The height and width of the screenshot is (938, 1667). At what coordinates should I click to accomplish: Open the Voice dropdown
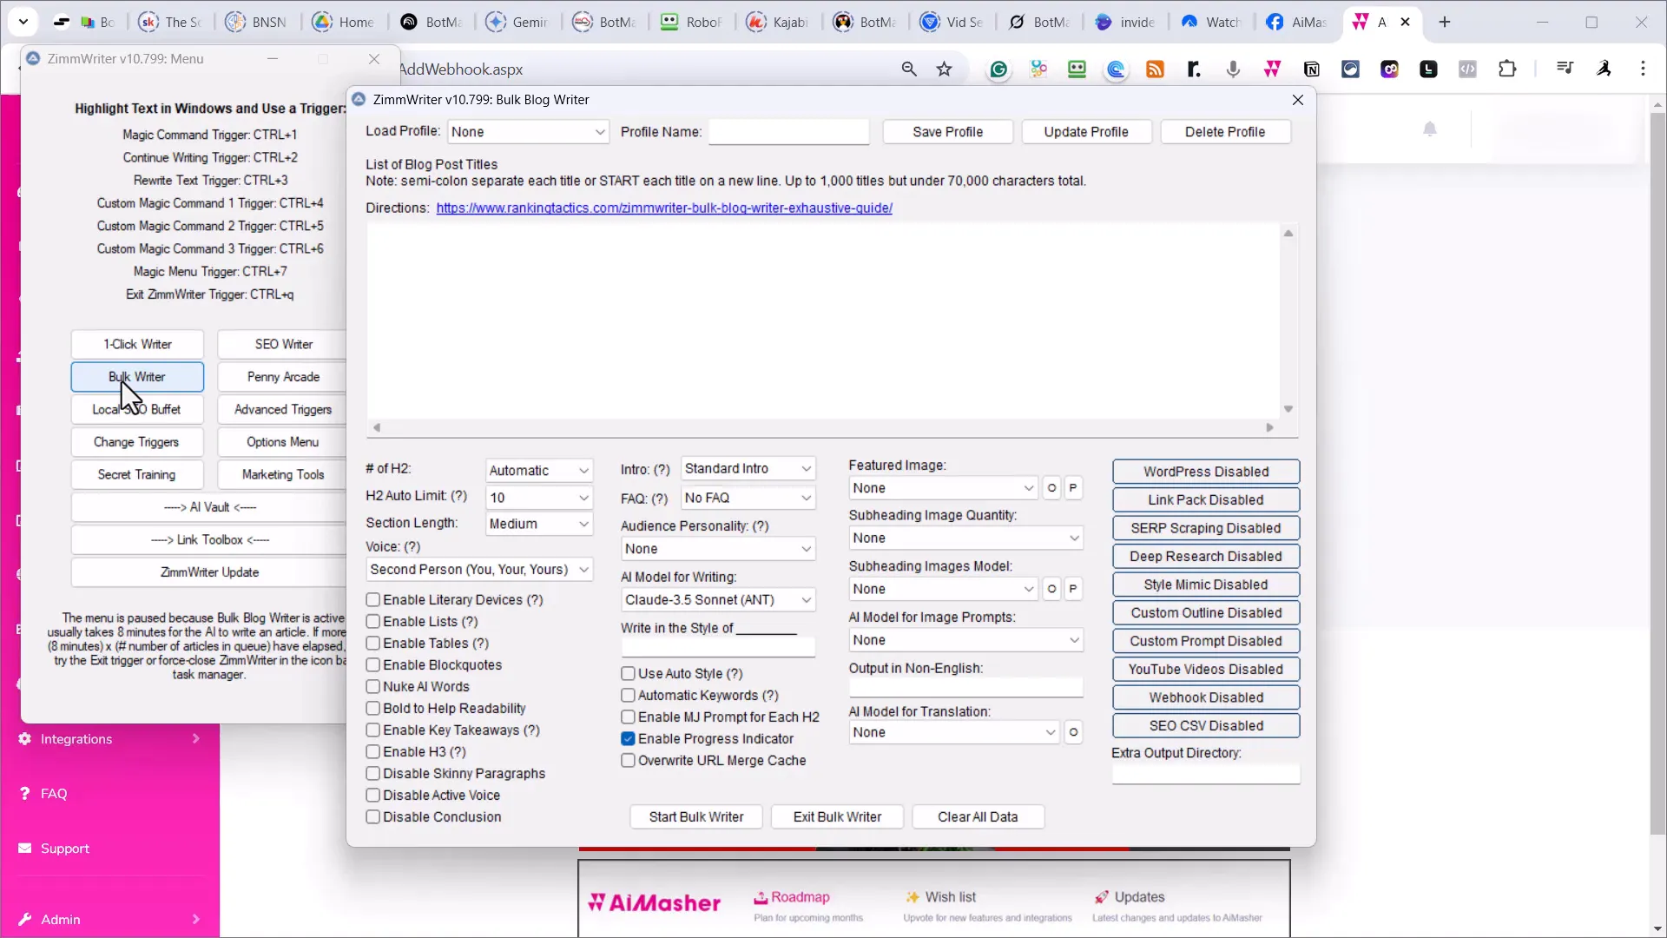479,570
